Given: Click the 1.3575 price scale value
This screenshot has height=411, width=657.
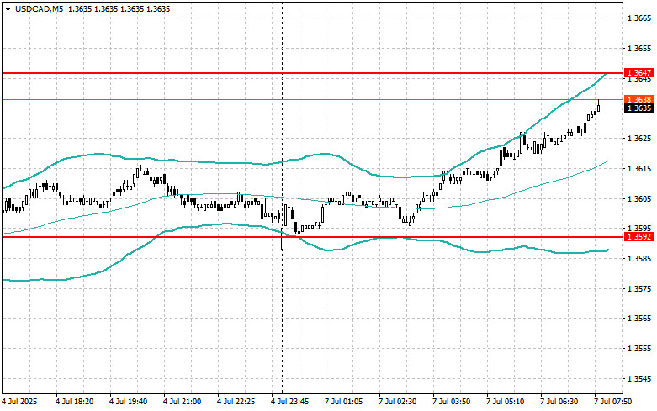Looking at the screenshot, I should coord(640,289).
